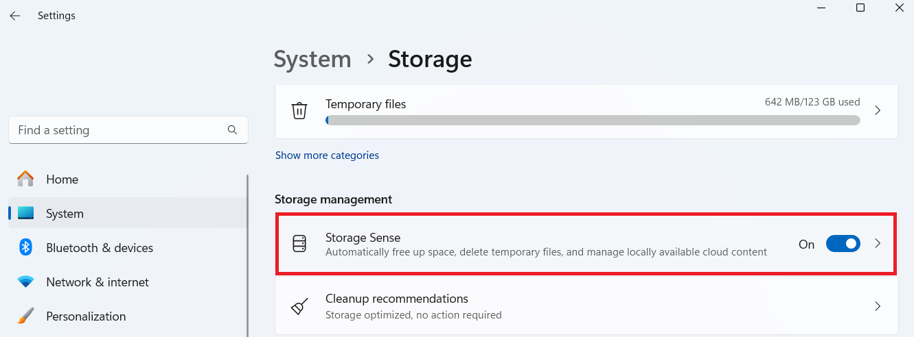Image resolution: width=914 pixels, height=337 pixels.
Task: Turn off the Storage Sense toggle
Action: [843, 244]
